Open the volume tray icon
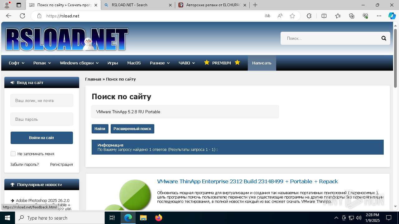The image size is (399, 224). [x=359, y=218]
